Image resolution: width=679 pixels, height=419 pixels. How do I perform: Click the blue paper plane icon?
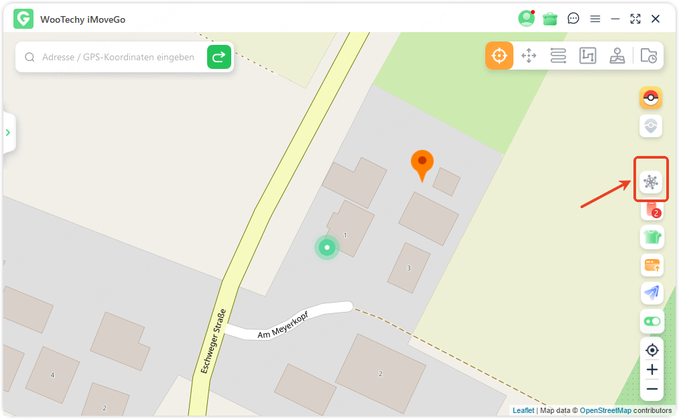tap(652, 293)
